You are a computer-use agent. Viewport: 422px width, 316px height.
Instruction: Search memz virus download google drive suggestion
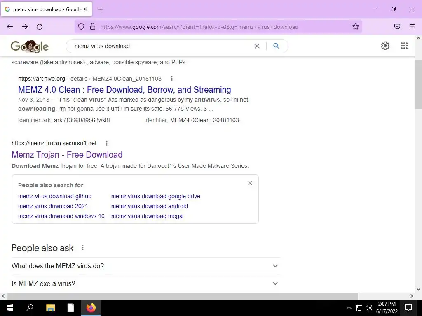coord(156,196)
